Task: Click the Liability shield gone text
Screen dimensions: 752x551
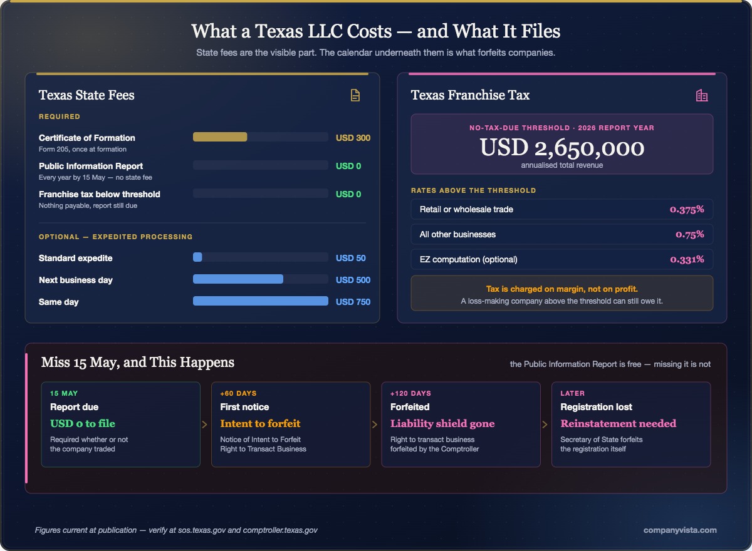Action: 442,423
